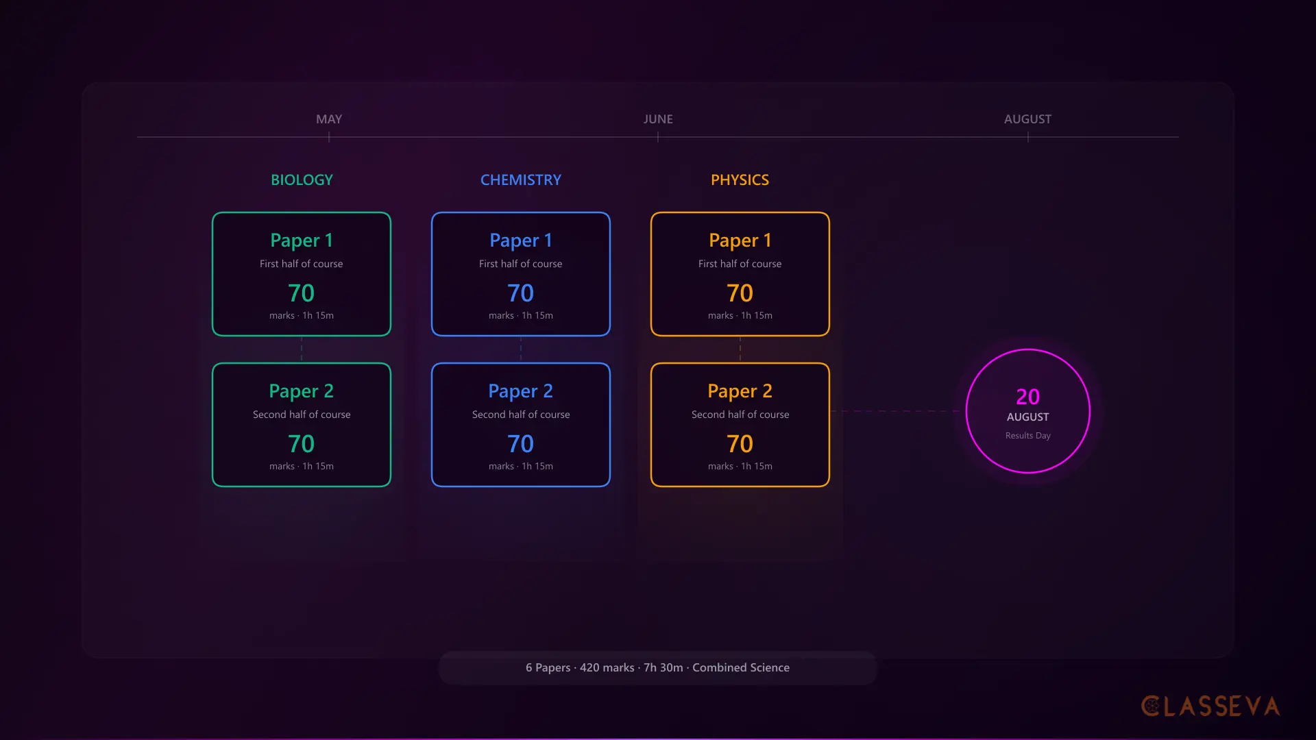1316x740 pixels.
Task: Click the Classeva logo
Action: [1211, 706]
